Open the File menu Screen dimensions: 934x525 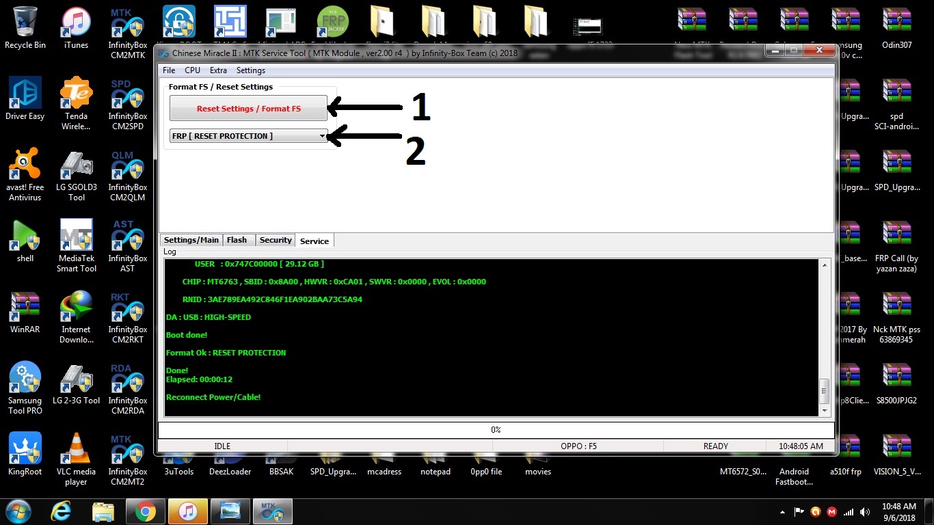pos(169,70)
